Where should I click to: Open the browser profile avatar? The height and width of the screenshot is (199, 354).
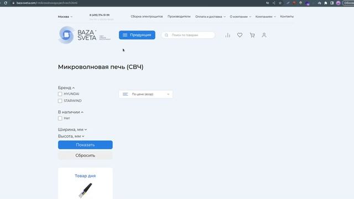pyautogui.click(x=338, y=3)
